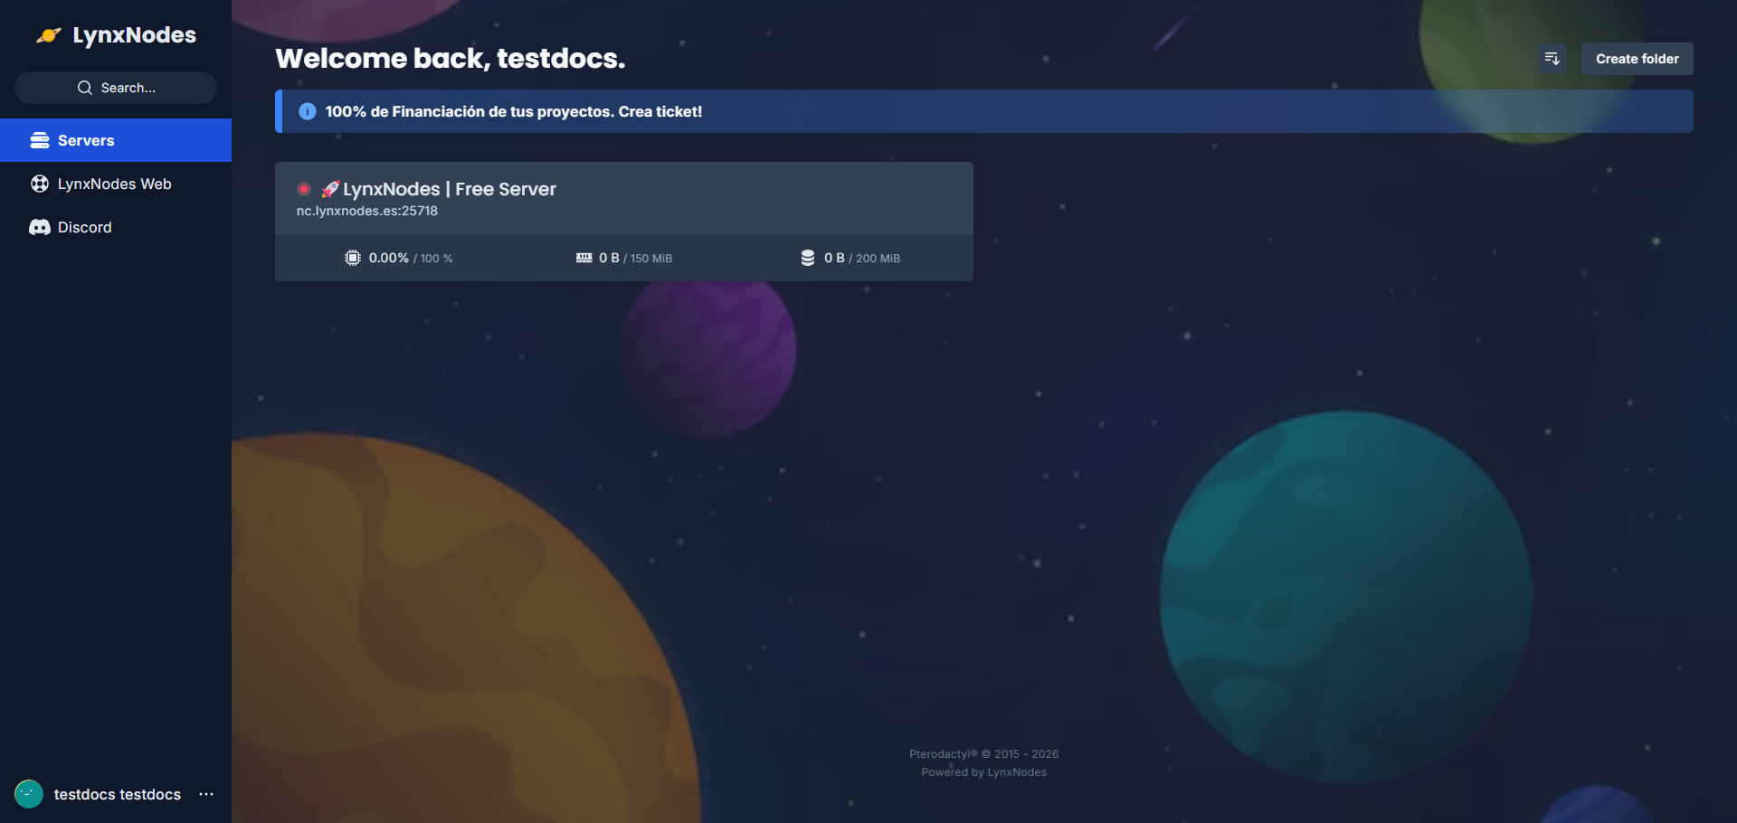Image resolution: width=1737 pixels, height=823 pixels.
Task: Click the Powered by LynxNodes text
Action: (984, 772)
